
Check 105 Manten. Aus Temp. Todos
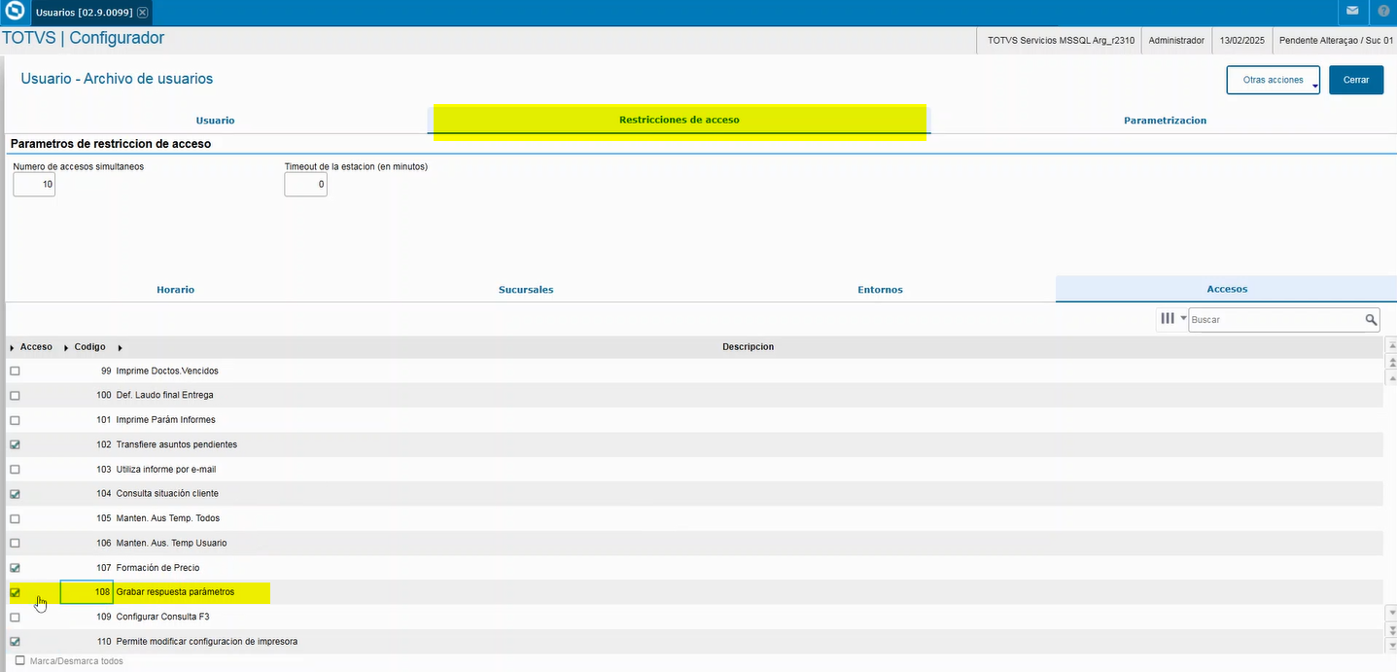click(15, 518)
